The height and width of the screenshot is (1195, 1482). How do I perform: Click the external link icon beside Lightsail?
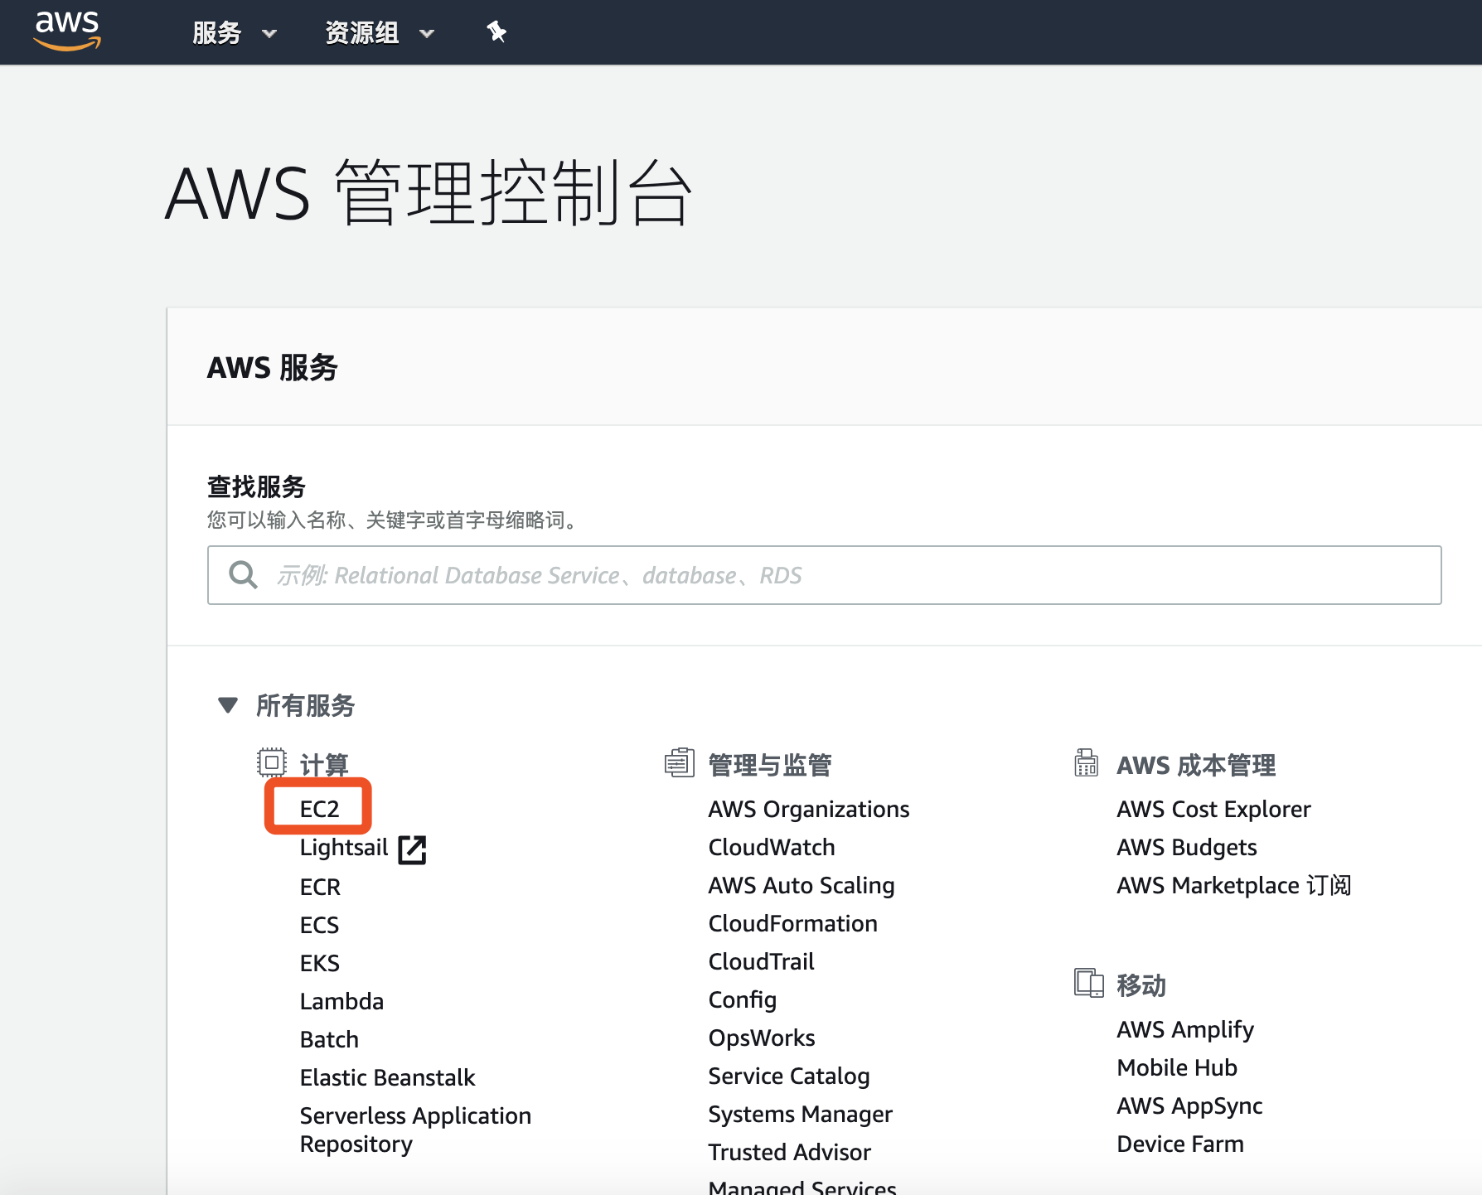pyautogui.click(x=412, y=849)
